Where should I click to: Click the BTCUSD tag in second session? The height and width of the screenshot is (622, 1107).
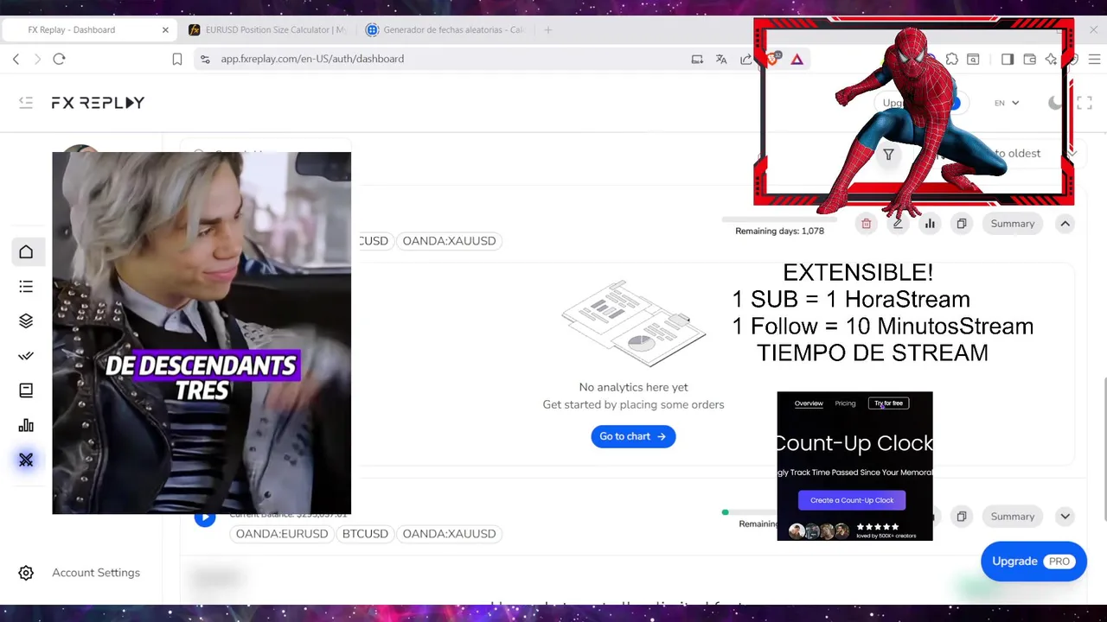(365, 534)
